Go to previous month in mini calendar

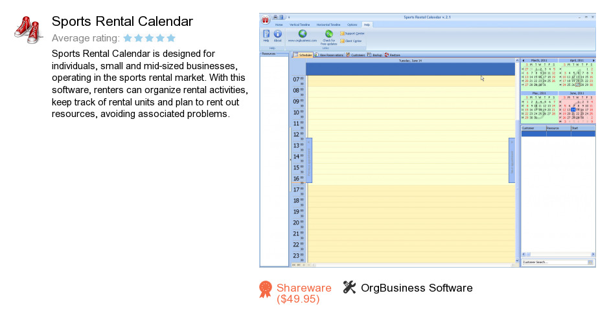point(523,60)
